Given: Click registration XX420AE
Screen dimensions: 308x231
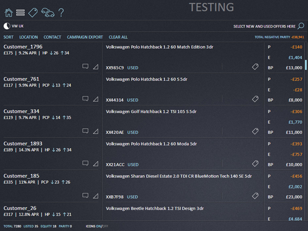Looking at the screenshot, I should click(x=115, y=132).
